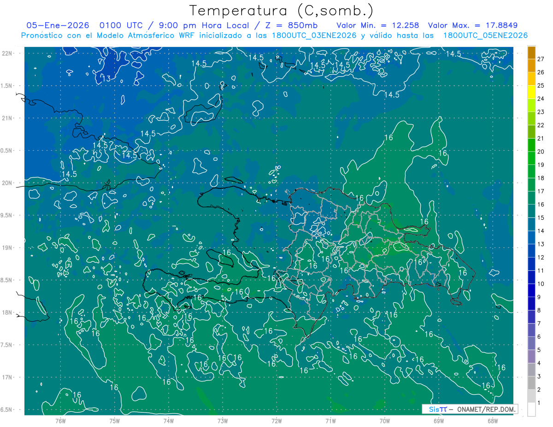Click the "17N" latitude axis label

(x=7, y=378)
